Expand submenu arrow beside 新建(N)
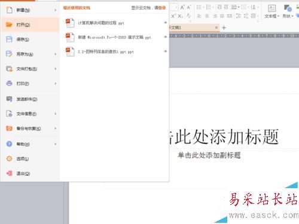The height and width of the screenshot is (224, 299). (x=55, y=10)
